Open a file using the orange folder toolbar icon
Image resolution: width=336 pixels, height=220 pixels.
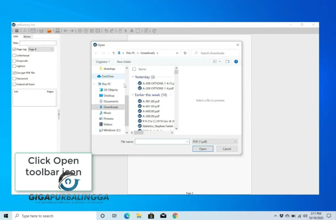(49, 30)
